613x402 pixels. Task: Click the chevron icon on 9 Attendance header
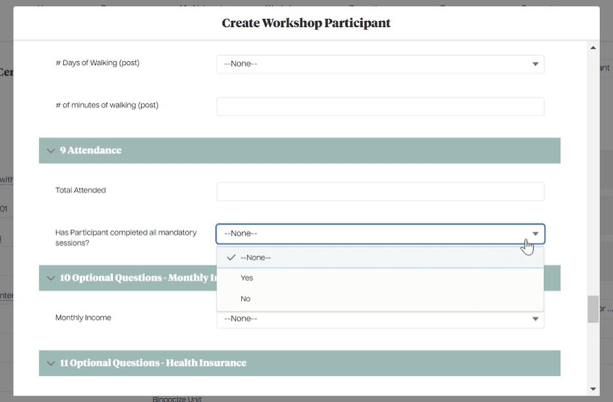[51, 150]
